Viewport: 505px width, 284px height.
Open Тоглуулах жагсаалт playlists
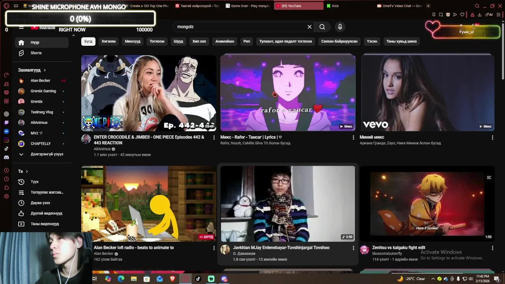pos(42,192)
